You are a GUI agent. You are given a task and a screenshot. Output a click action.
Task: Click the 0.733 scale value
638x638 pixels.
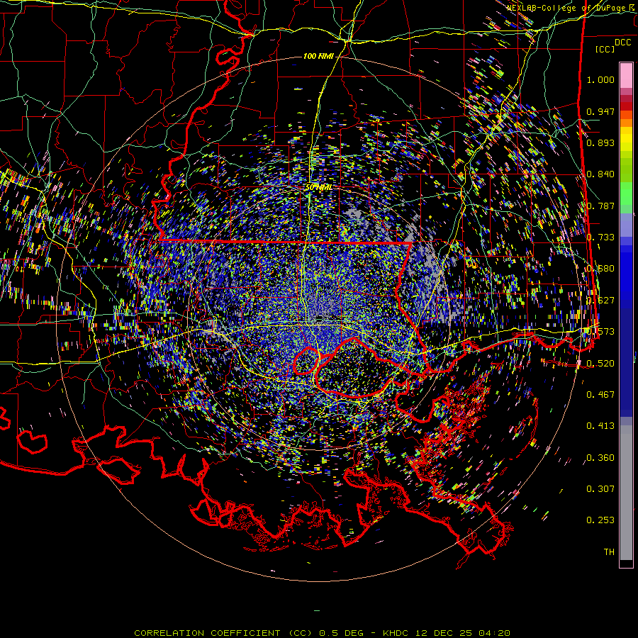(600, 237)
